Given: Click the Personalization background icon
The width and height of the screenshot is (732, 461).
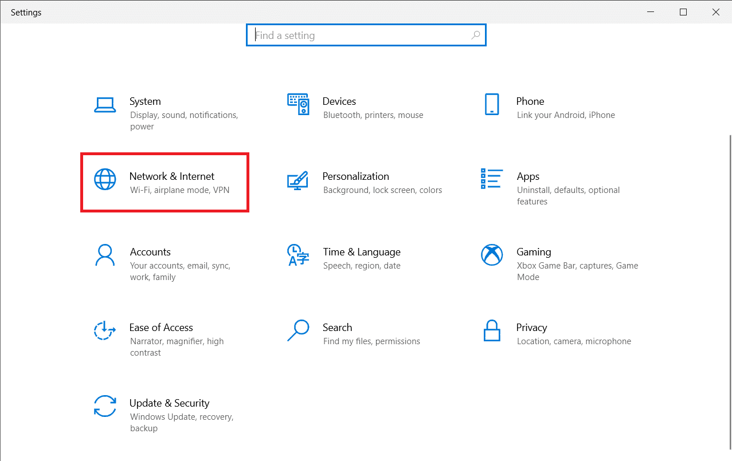Looking at the screenshot, I should pos(298,180).
